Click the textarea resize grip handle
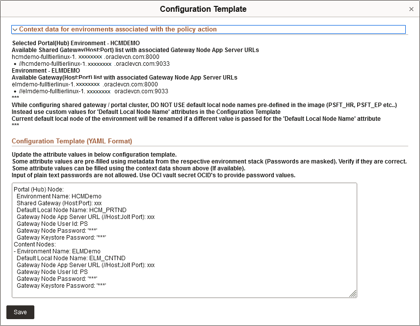420x326 pixels. click(x=353, y=294)
